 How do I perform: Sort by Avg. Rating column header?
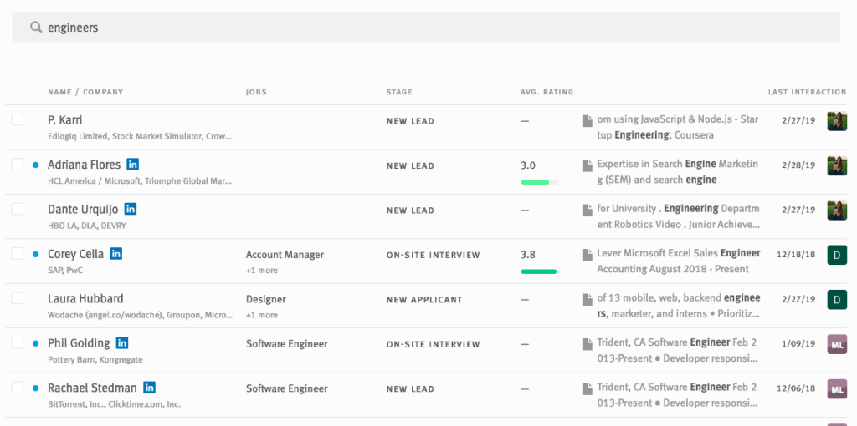[x=547, y=92]
